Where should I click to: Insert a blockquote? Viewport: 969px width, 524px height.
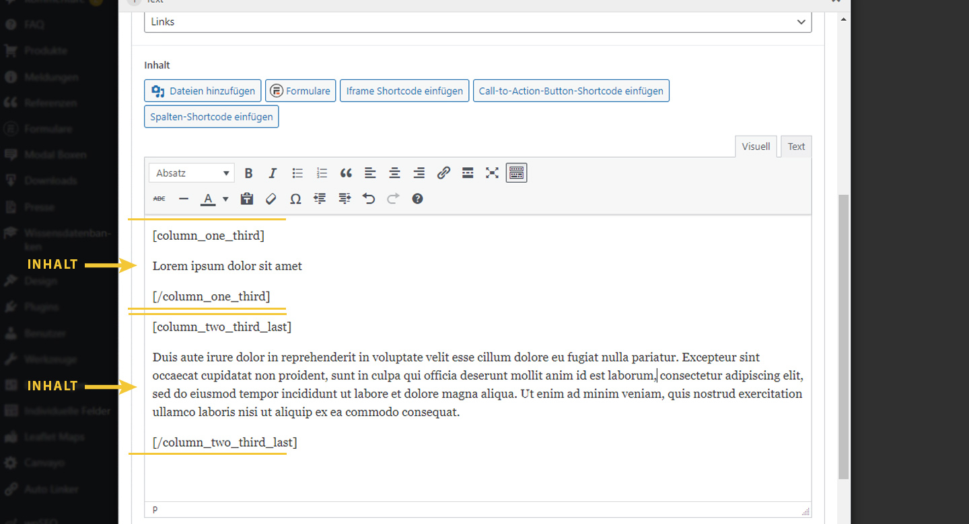coord(346,173)
